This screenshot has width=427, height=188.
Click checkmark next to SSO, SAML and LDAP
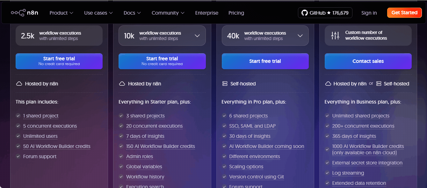[x=224, y=126]
